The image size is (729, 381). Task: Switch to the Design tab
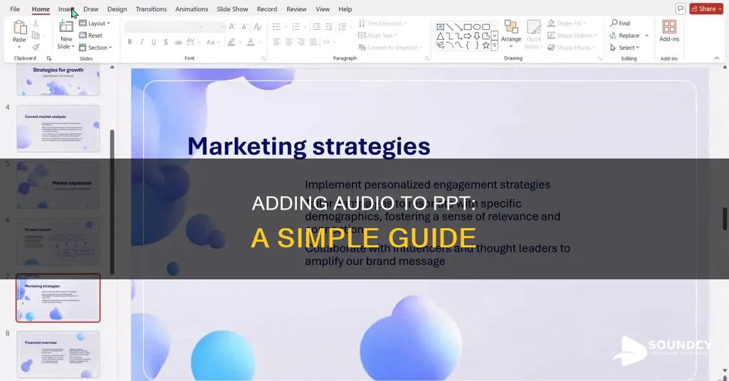click(117, 9)
